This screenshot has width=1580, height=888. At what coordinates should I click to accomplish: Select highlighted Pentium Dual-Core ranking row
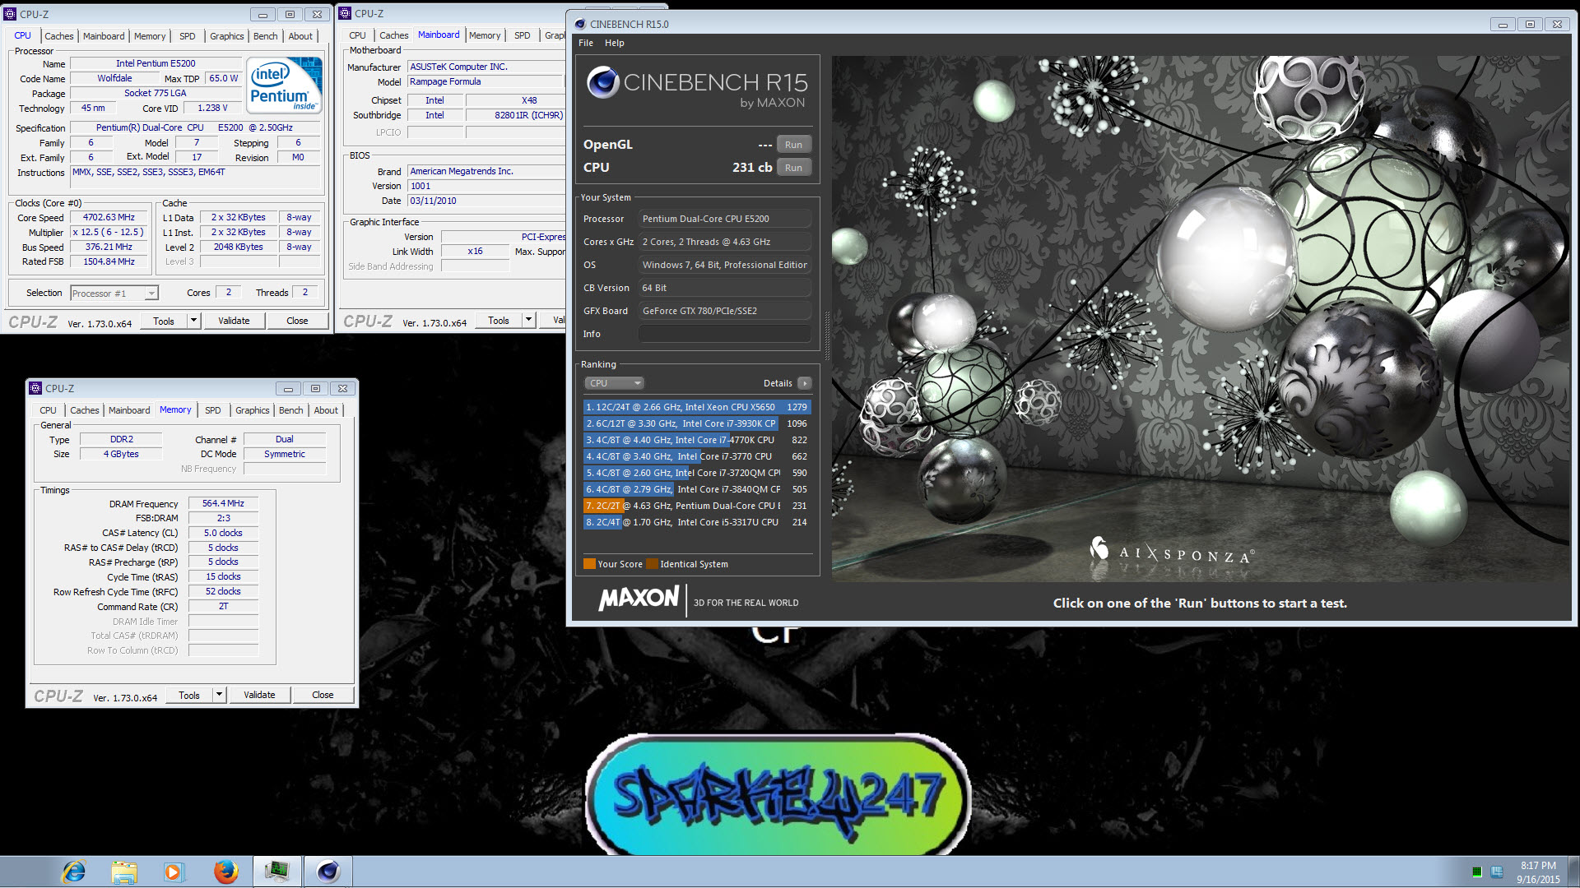697,506
